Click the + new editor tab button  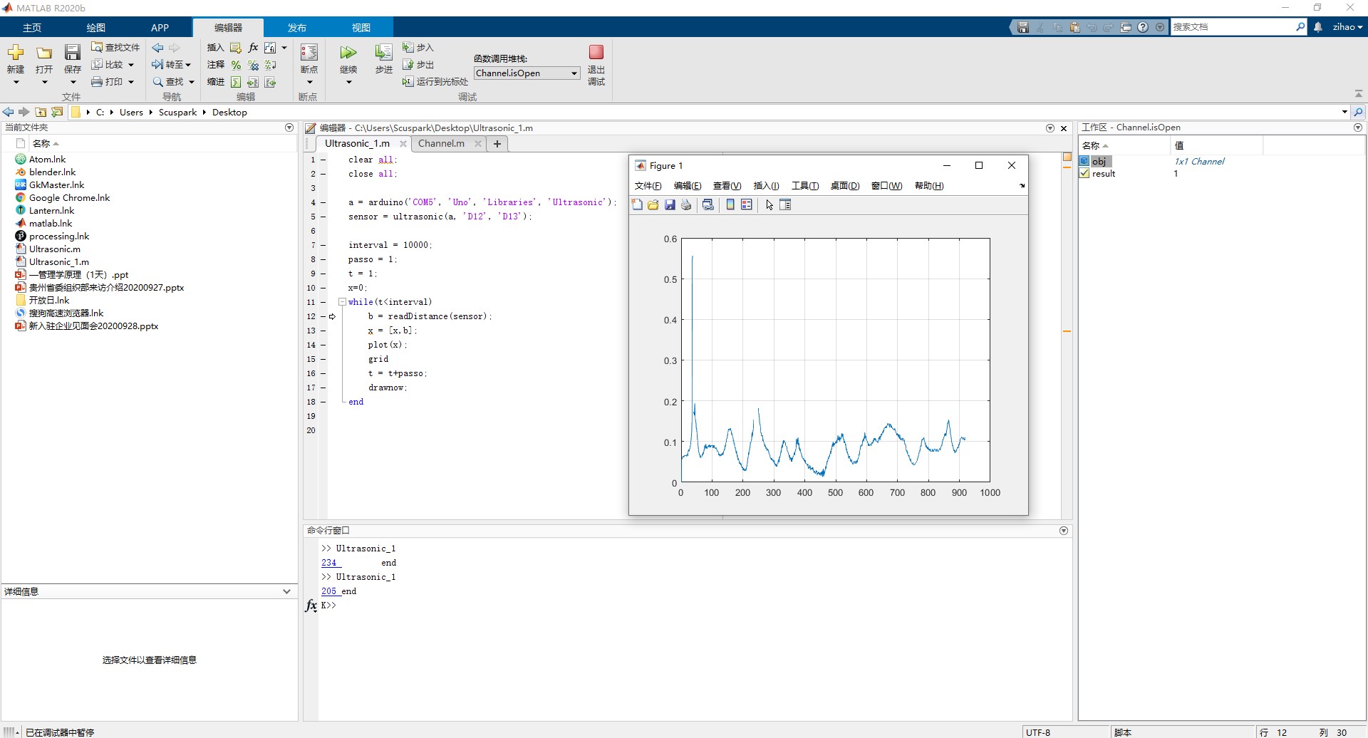tap(497, 143)
